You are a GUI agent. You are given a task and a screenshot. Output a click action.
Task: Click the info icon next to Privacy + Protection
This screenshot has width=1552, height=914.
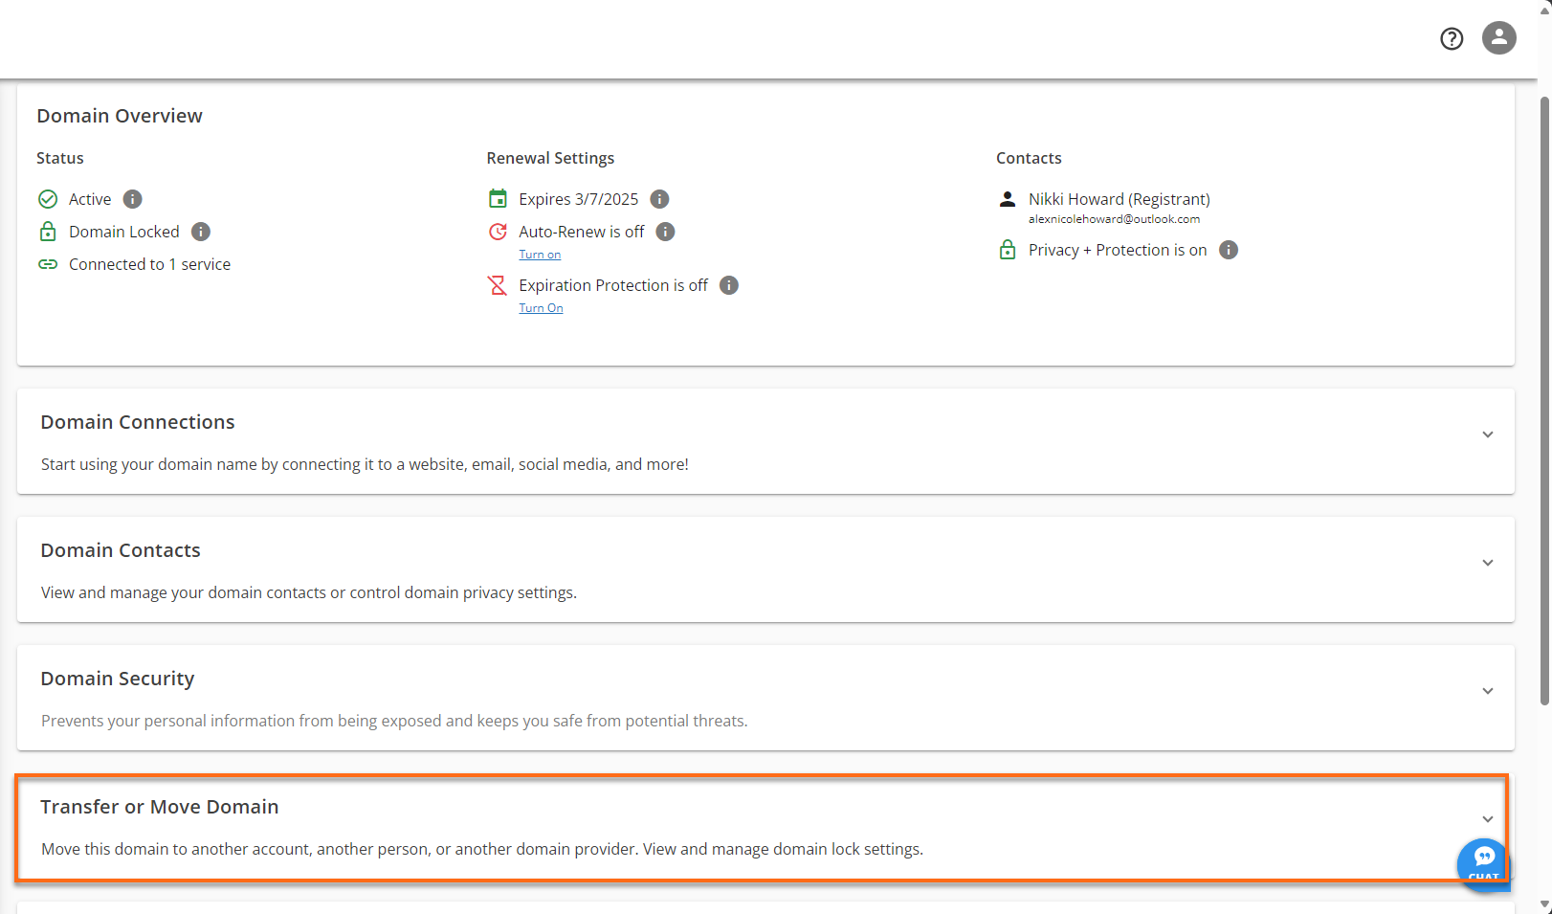pyautogui.click(x=1229, y=249)
